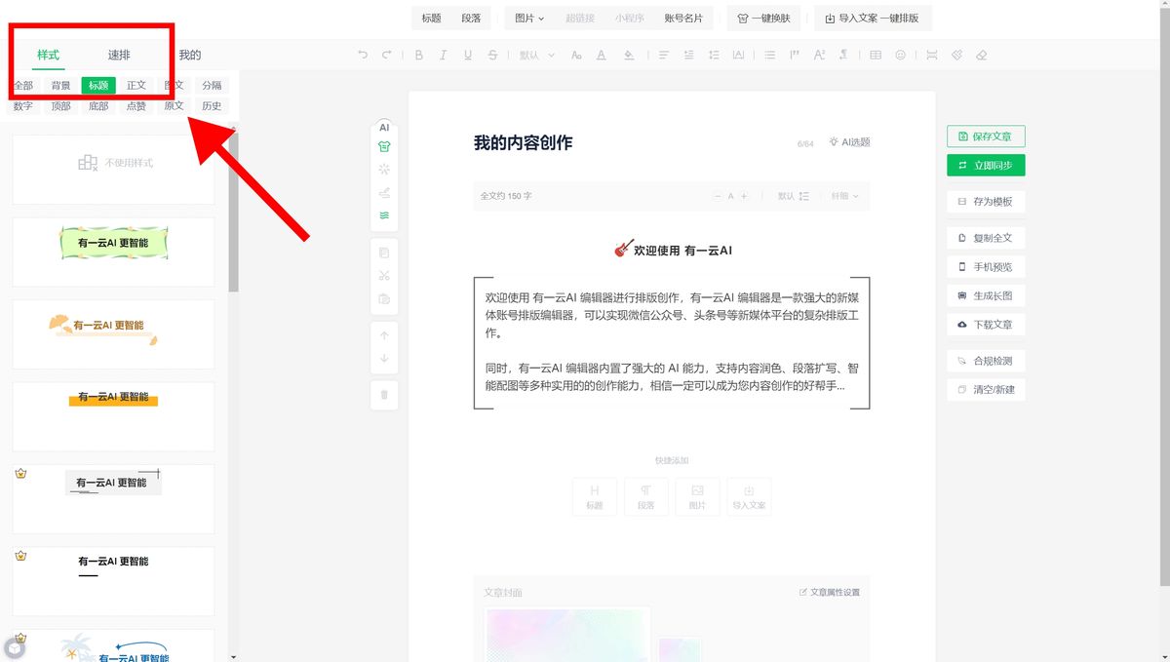Image resolution: width=1170 pixels, height=662 pixels.
Task: Insert a horizontal divider line
Action: click(x=932, y=55)
